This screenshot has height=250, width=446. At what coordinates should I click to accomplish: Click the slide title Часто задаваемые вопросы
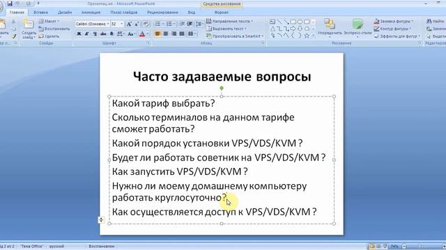(x=222, y=76)
